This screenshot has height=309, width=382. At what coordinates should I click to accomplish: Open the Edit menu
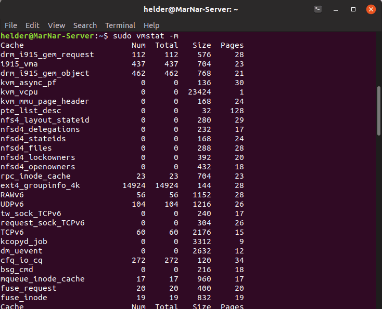click(x=32, y=25)
